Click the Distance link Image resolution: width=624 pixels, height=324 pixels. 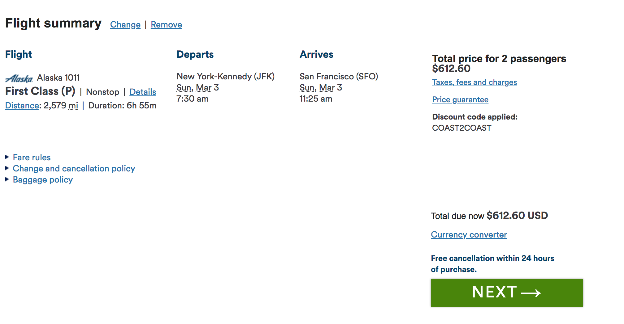(22, 106)
